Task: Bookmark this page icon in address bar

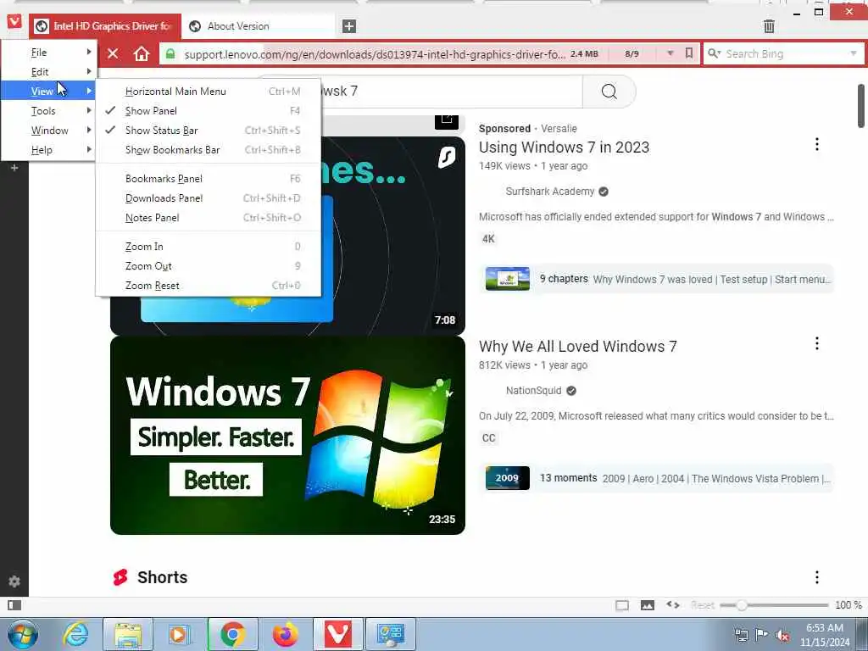Action: 688,53
